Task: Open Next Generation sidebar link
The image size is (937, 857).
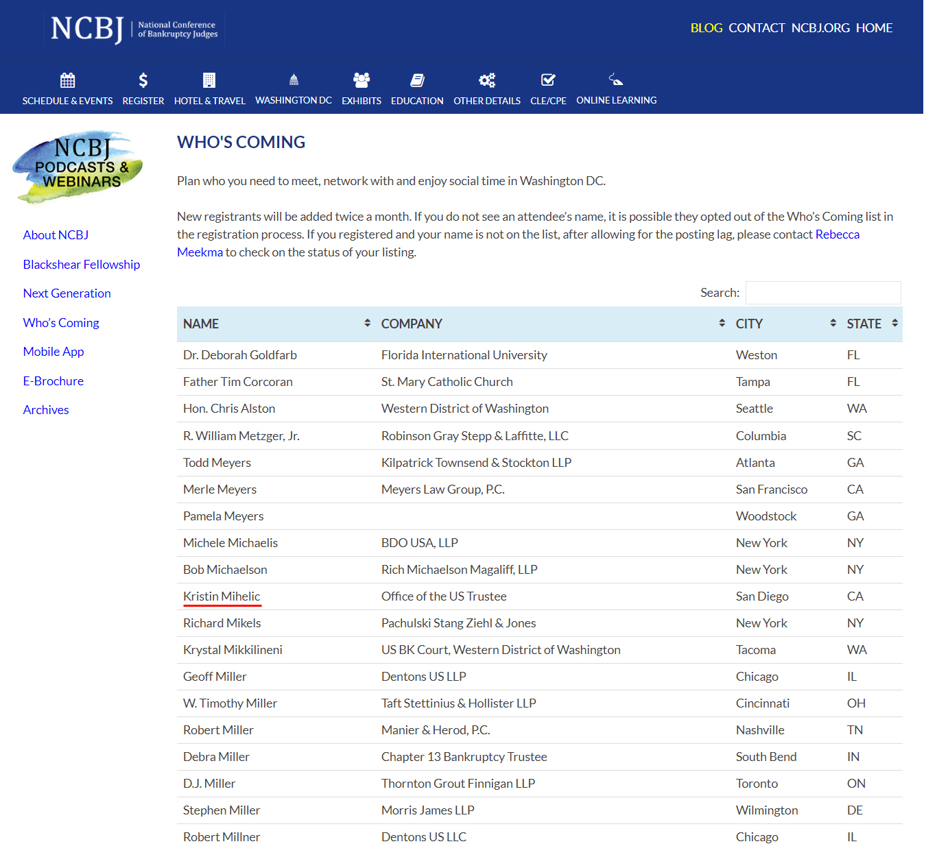Action: click(x=67, y=293)
